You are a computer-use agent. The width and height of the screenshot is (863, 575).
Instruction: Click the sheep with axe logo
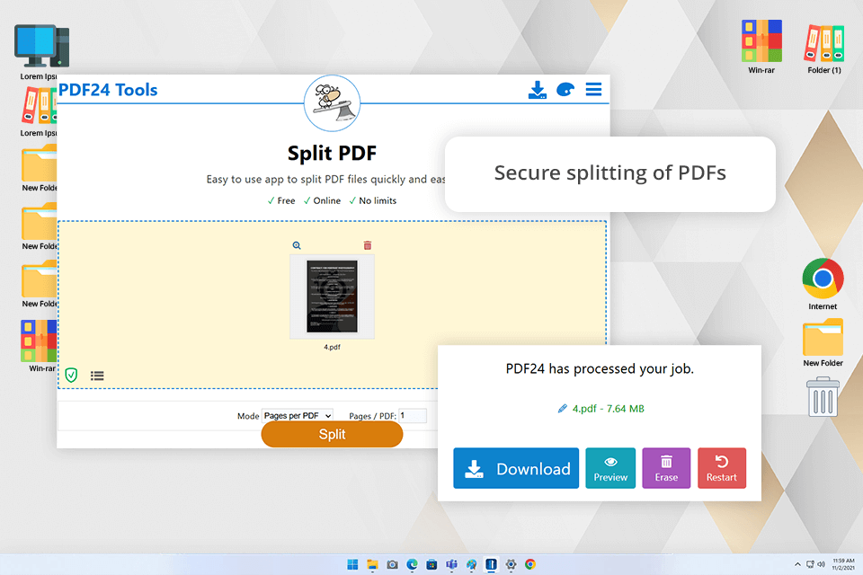pos(332,103)
